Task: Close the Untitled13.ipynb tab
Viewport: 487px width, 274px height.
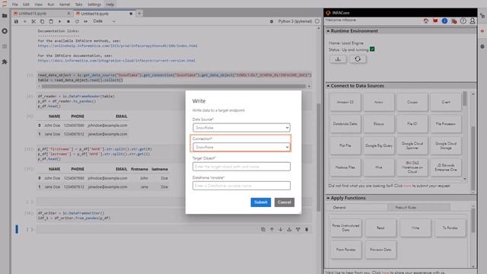Action: (68, 14)
